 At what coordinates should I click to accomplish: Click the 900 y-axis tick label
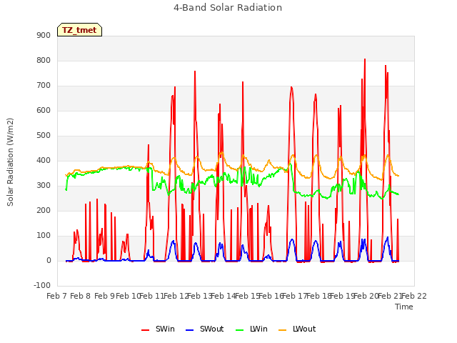pos(44,35)
